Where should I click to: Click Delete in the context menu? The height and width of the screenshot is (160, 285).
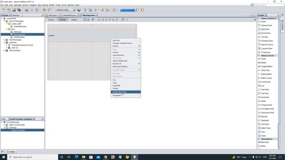pos(126,88)
